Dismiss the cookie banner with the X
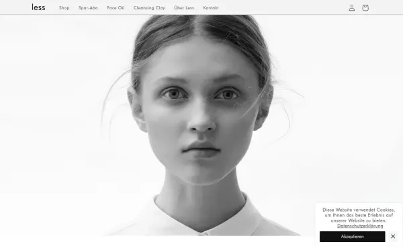The image size is (403, 252). 393,237
